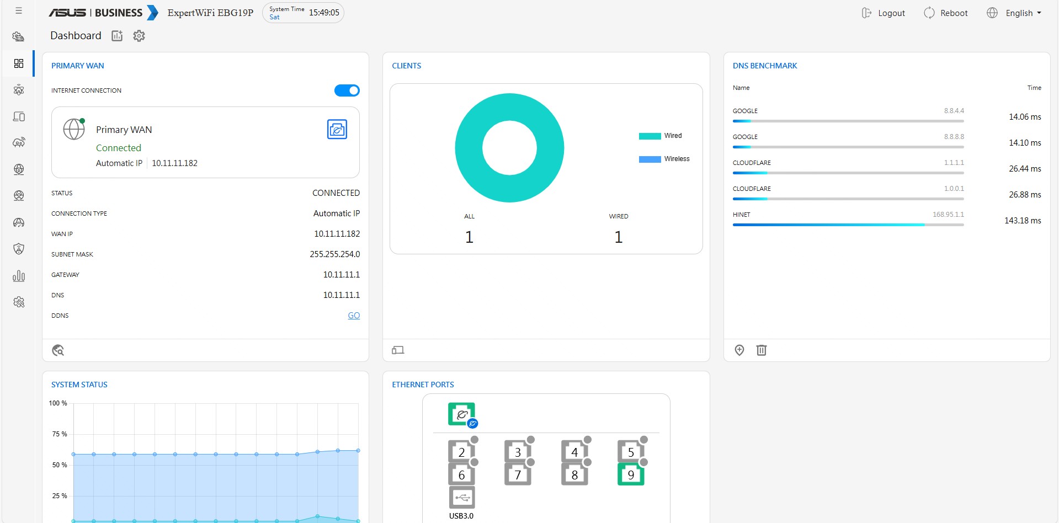Open the security shield sidebar item
The height and width of the screenshot is (523, 1059).
point(19,249)
